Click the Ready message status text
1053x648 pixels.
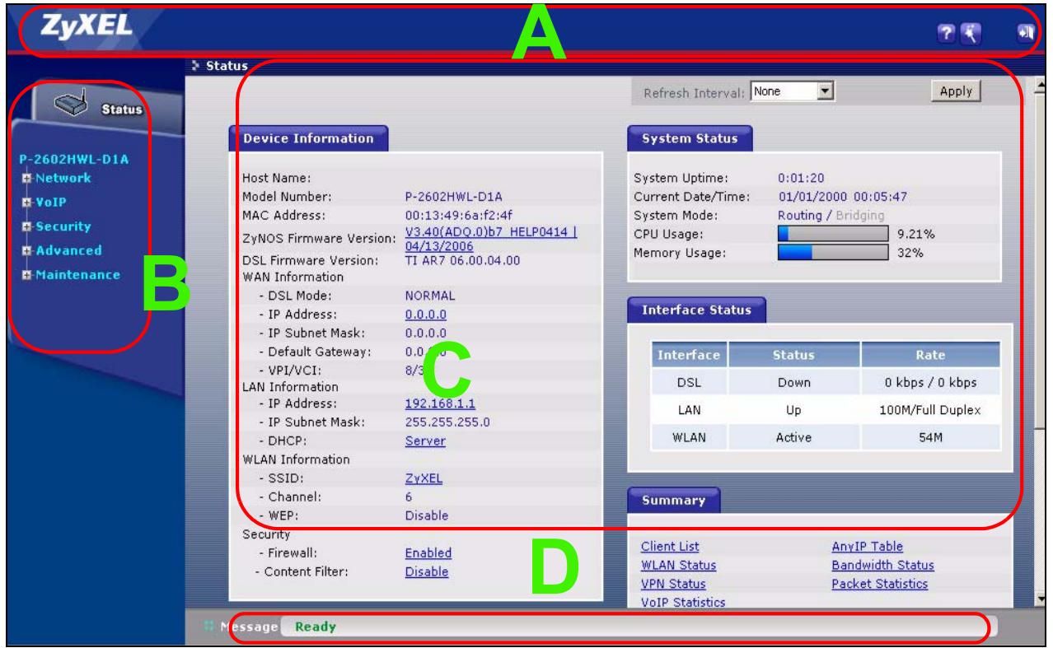coord(316,627)
